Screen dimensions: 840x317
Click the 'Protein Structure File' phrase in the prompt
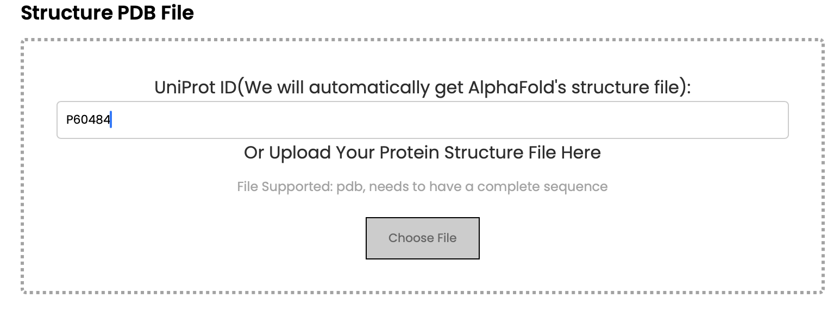point(468,153)
